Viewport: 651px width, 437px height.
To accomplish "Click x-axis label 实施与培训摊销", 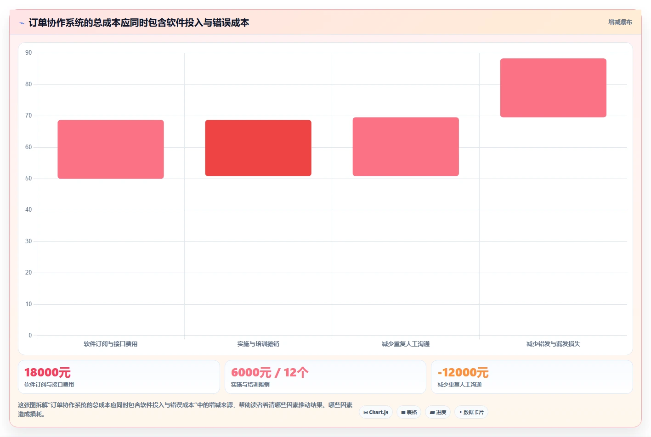I will (x=258, y=344).
